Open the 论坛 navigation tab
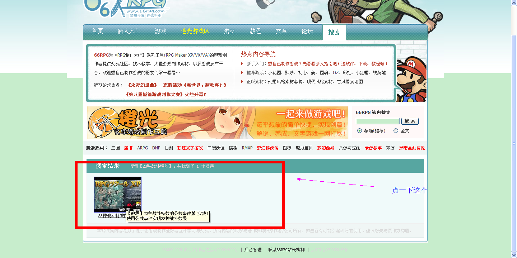 [307, 31]
